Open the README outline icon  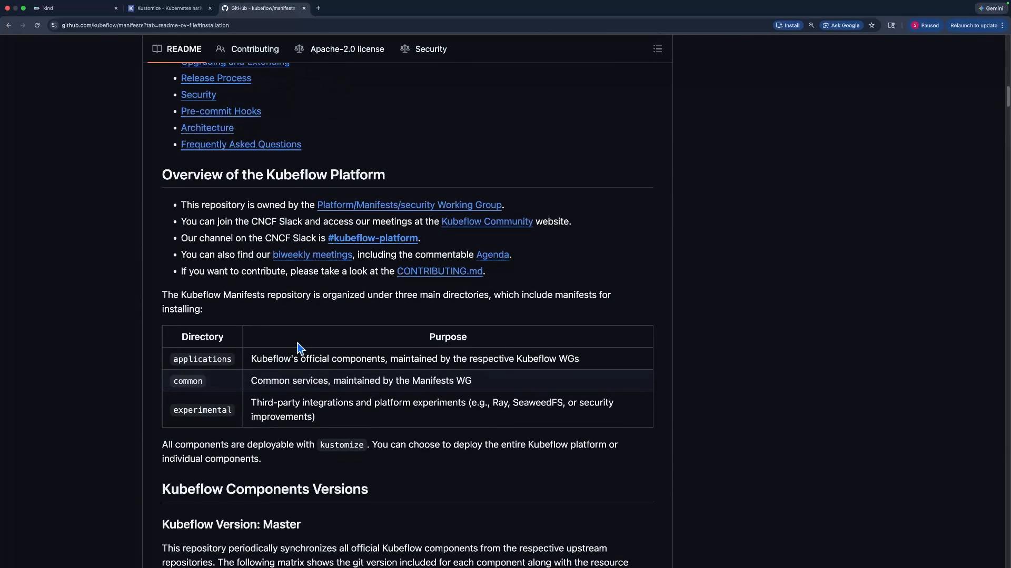(658, 49)
